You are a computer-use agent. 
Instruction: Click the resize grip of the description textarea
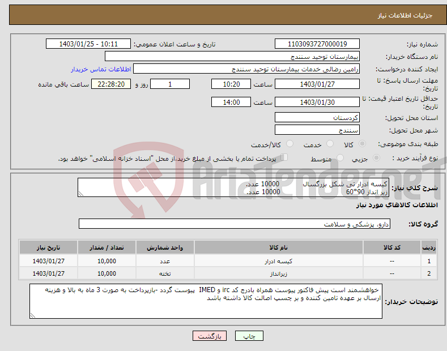point(81,194)
